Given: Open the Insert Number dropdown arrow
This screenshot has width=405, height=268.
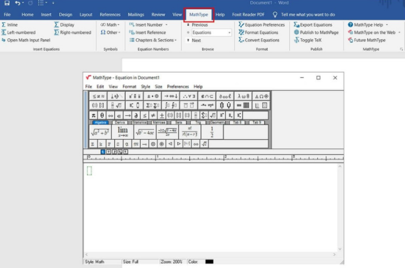Looking at the screenshot, I should click(x=166, y=25).
